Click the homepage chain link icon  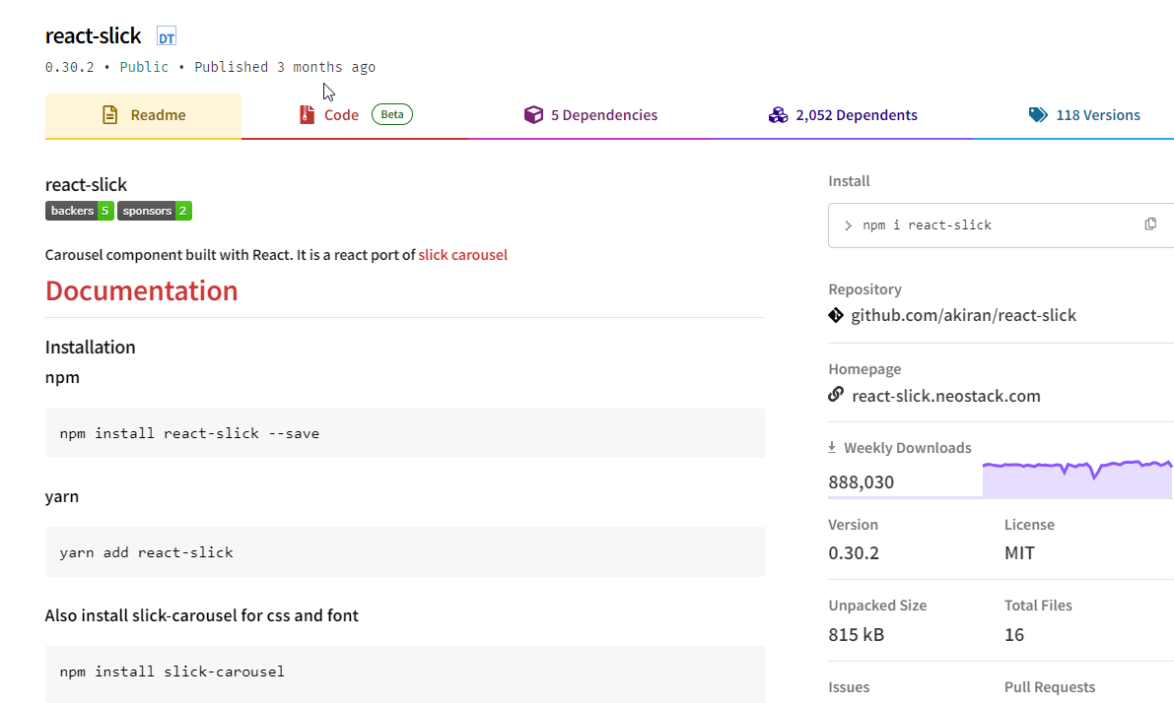(836, 394)
